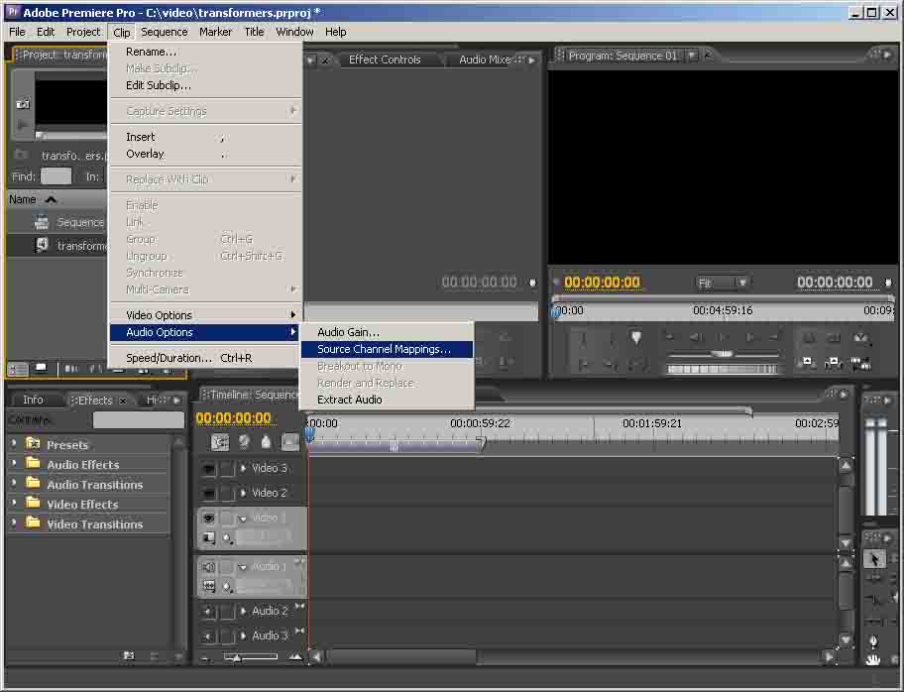Click Show keyframes icon on Audio 1 track
Screen dimensions: 904x692
coord(228,587)
